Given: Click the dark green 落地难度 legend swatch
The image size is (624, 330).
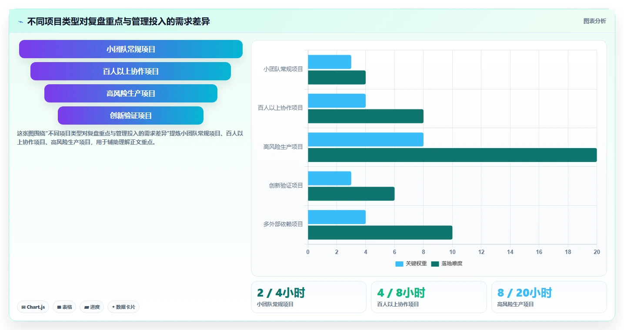Looking at the screenshot, I should pyautogui.click(x=435, y=264).
